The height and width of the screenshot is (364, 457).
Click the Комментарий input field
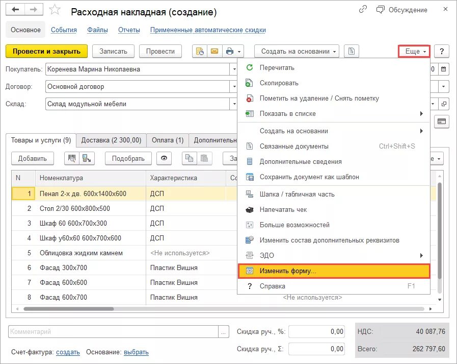tap(114, 331)
